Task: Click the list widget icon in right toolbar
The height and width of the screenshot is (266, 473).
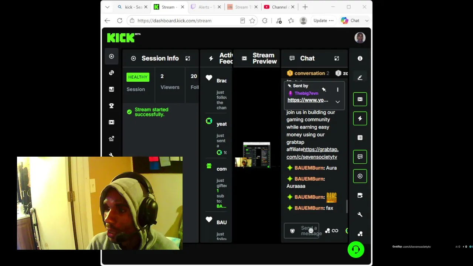Action: click(x=360, y=137)
